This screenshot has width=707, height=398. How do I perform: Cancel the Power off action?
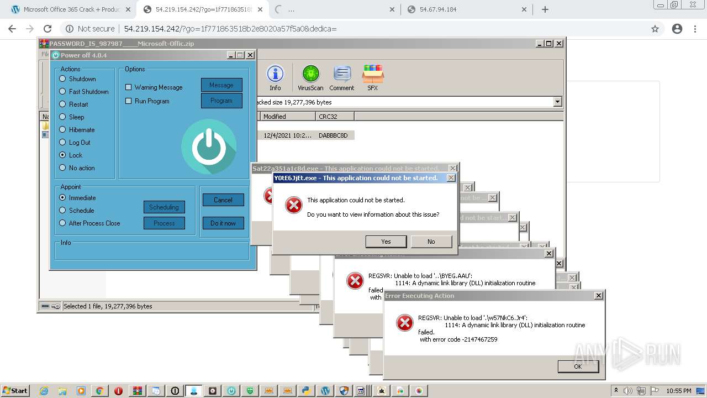click(223, 200)
